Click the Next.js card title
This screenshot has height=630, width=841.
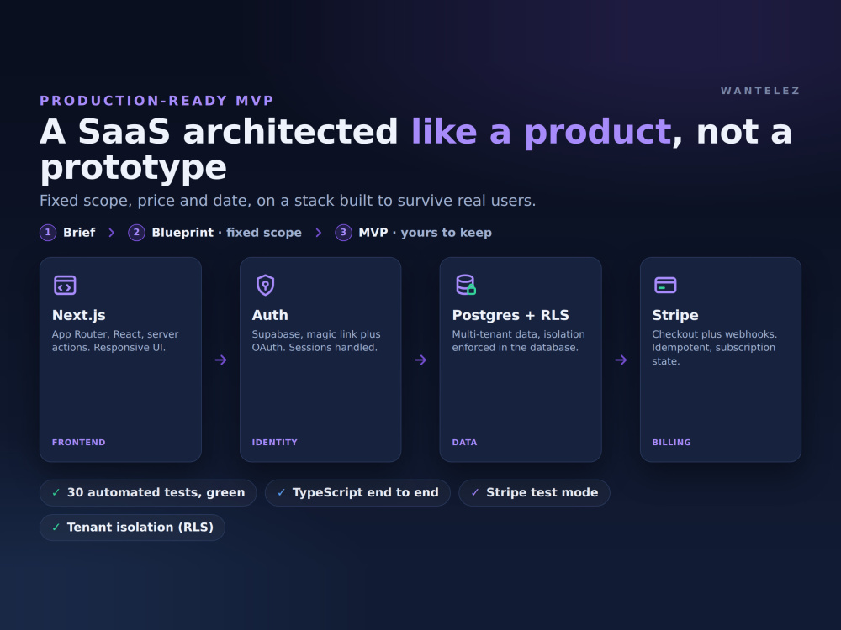(x=79, y=315)
